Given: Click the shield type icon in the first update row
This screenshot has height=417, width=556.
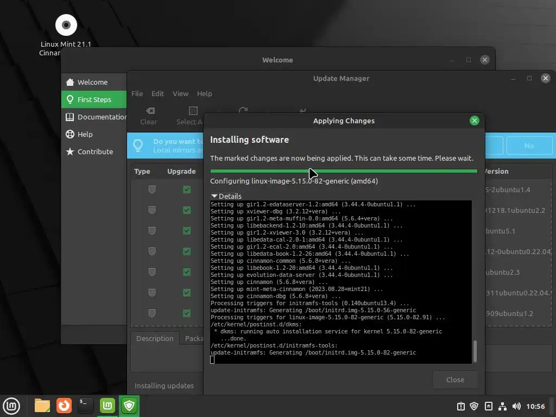Looking at the screenshot, I should [x=152, y=189].
